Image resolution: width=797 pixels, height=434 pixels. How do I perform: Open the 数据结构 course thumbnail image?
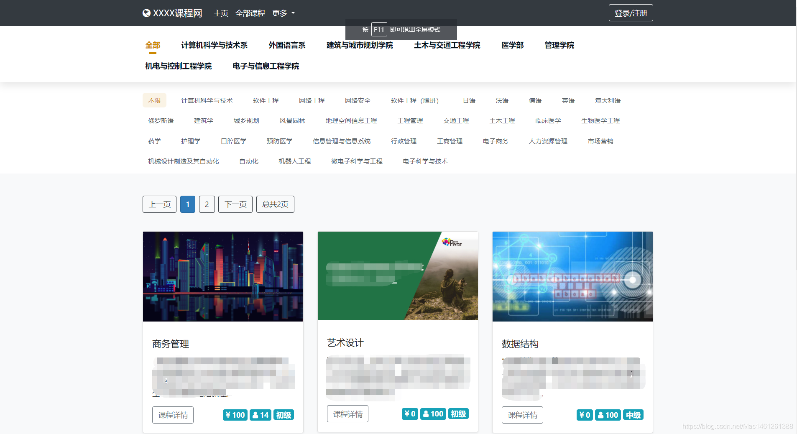pos(572,276)
